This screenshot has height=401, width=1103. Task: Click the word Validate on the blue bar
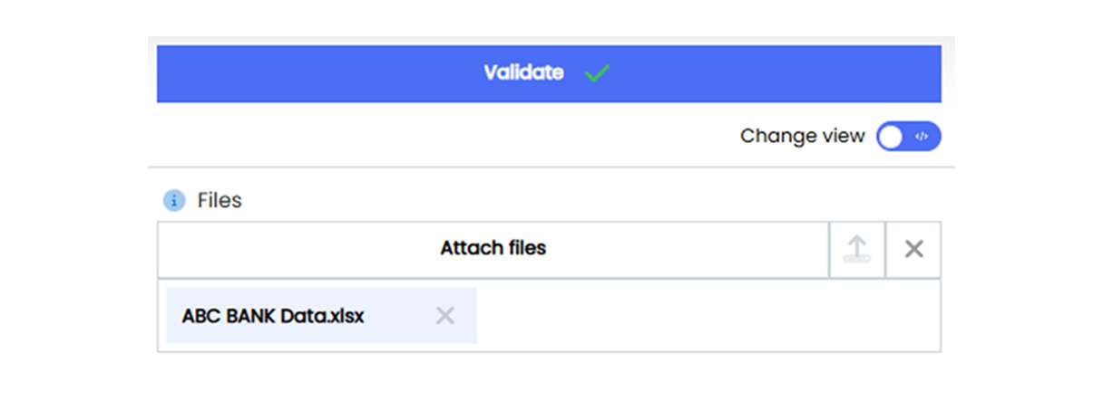click(522, 73)
